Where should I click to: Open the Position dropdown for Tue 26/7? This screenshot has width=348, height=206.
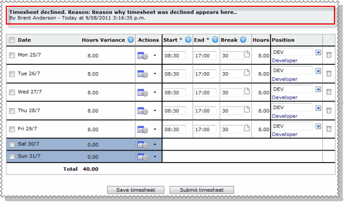pos(318,71)
